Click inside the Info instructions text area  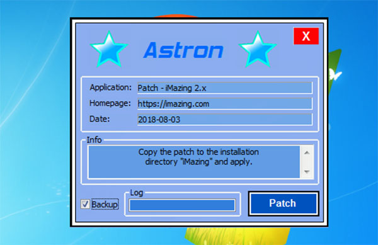194,162
